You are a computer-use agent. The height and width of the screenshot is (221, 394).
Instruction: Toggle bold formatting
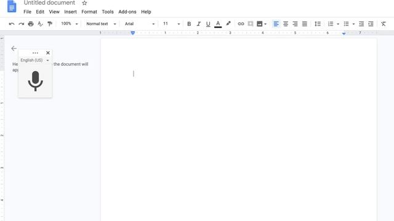[x=189, y=24]
